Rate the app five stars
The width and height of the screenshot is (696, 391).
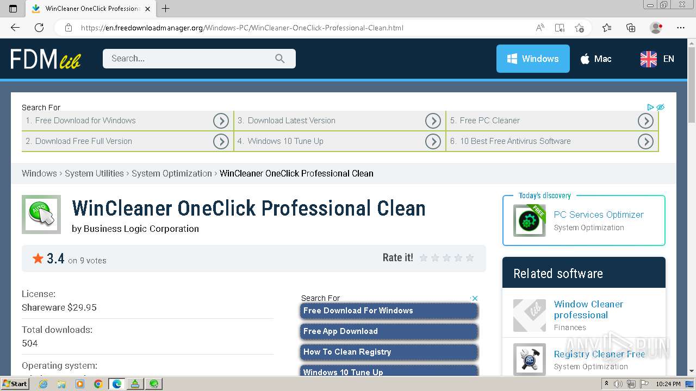coord(470,258)
